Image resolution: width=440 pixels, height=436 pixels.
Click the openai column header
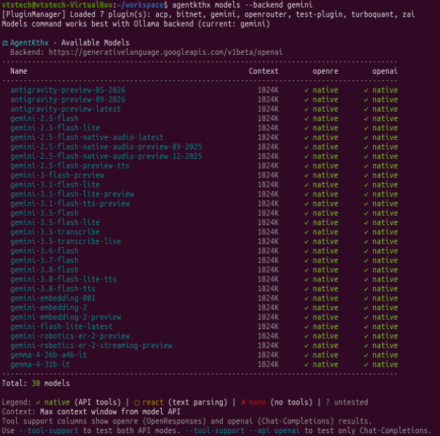click(x=385, y=71)
